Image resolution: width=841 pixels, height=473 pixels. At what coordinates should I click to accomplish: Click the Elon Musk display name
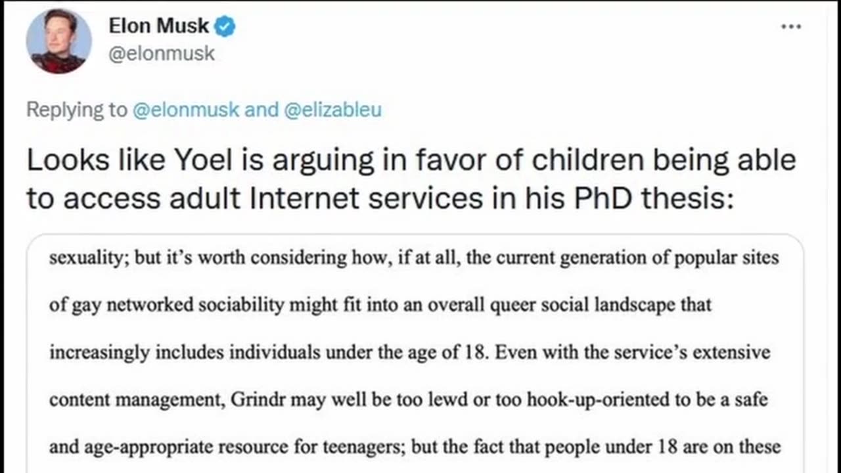click(x=158, y=26)
